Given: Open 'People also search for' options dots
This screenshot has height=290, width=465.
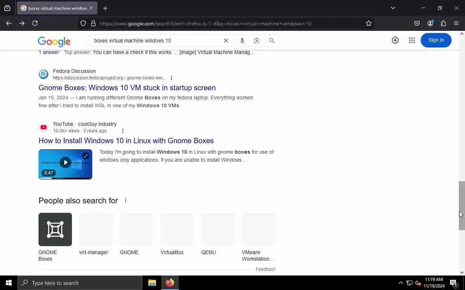Looking at the screenshot, I should pyautogui.click(x=126, y=200).
